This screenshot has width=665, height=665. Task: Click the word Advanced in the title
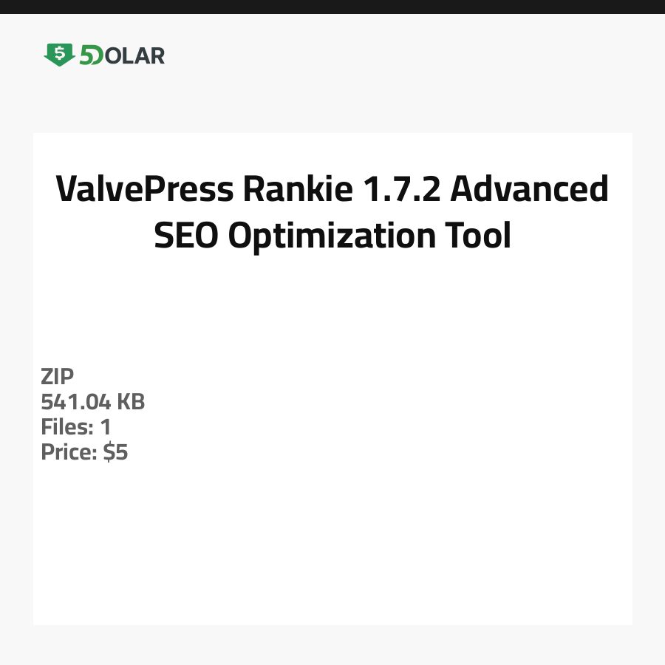coord(530,190)
